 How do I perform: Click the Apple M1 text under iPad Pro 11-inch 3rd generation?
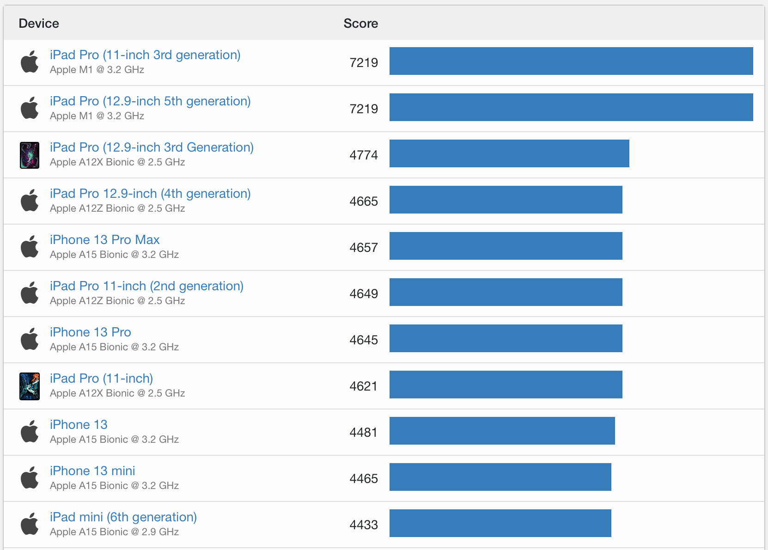coord(97,70)
